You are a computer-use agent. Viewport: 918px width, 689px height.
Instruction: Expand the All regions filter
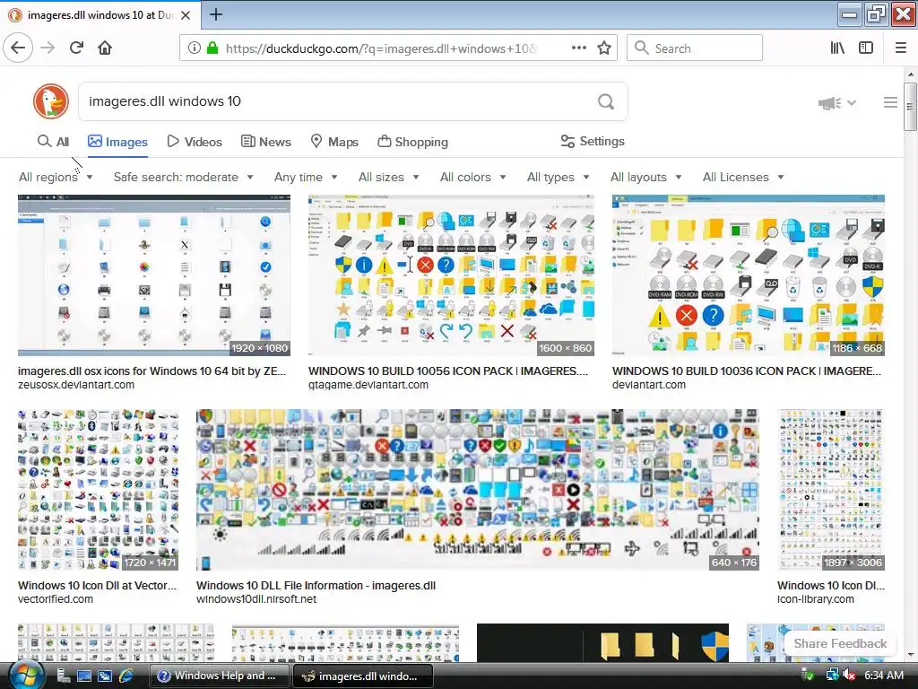click(56, 177)
